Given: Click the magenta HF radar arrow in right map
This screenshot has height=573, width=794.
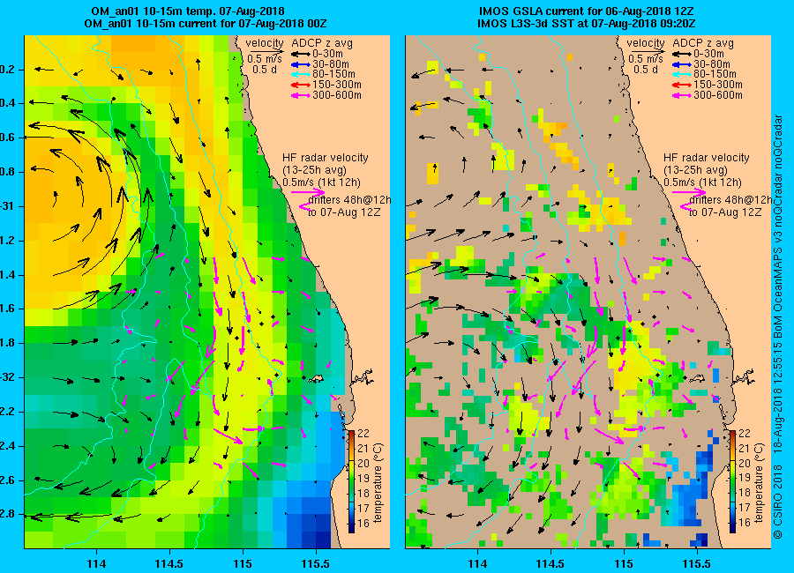Looking at the screenshot, I should (x=689, y=192).
